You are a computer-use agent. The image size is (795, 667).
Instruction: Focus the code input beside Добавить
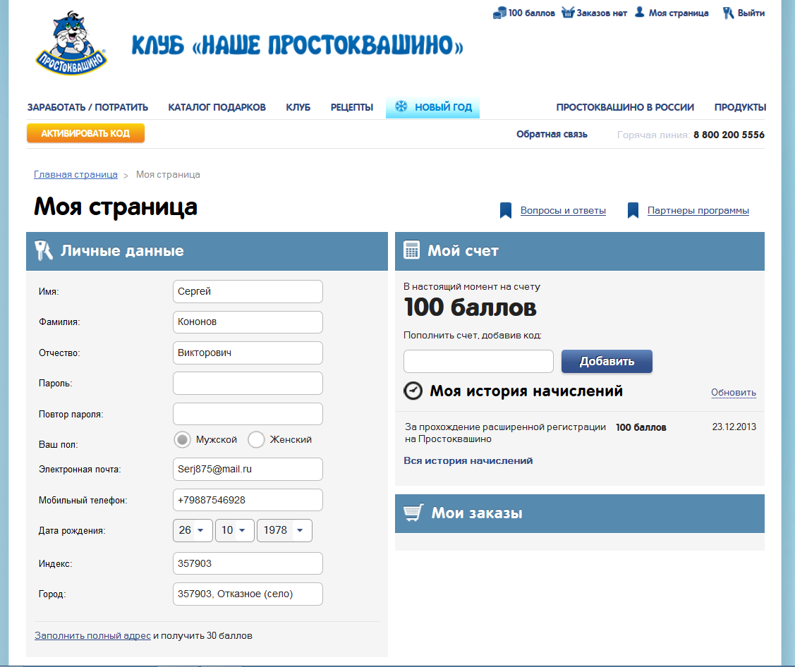point(478,362)
